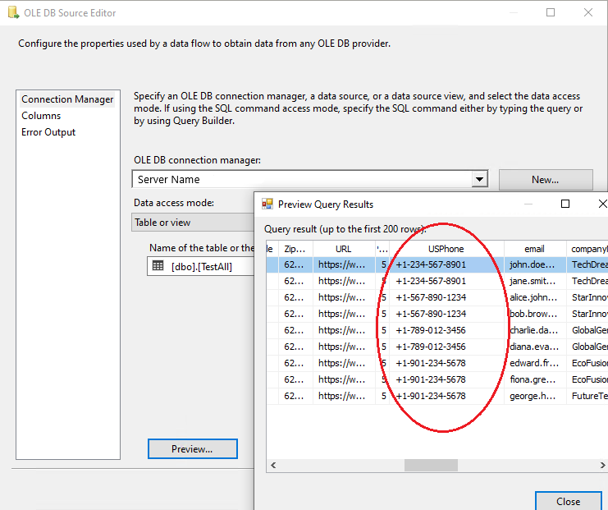The width and height of the screenshot is (608, 510).
Task: Select the row with alice.john email
Action: click(x=533, y=297)
